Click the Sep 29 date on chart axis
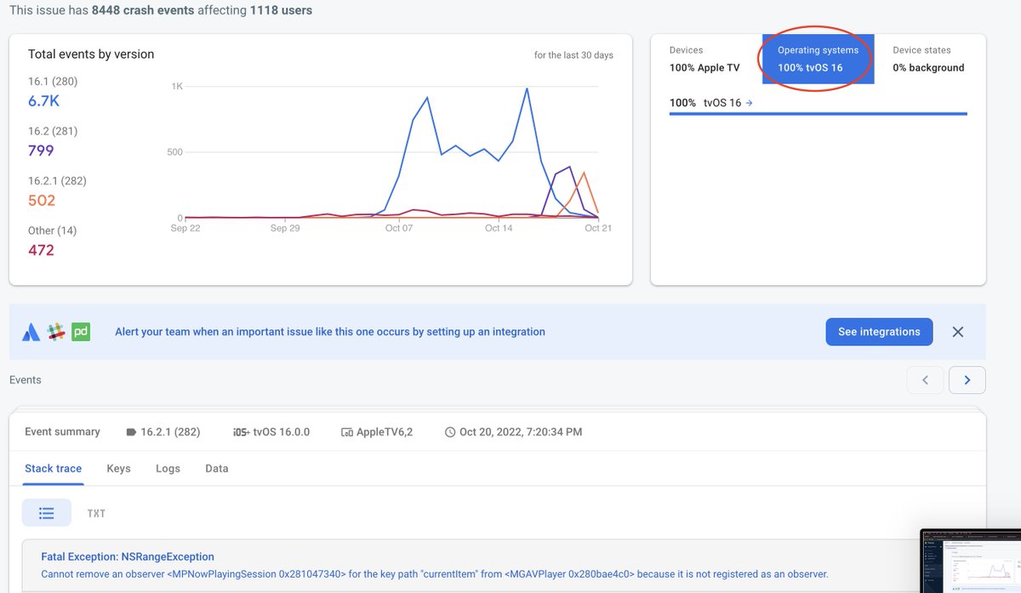1021x593 pixels. [x=285, y=228]
